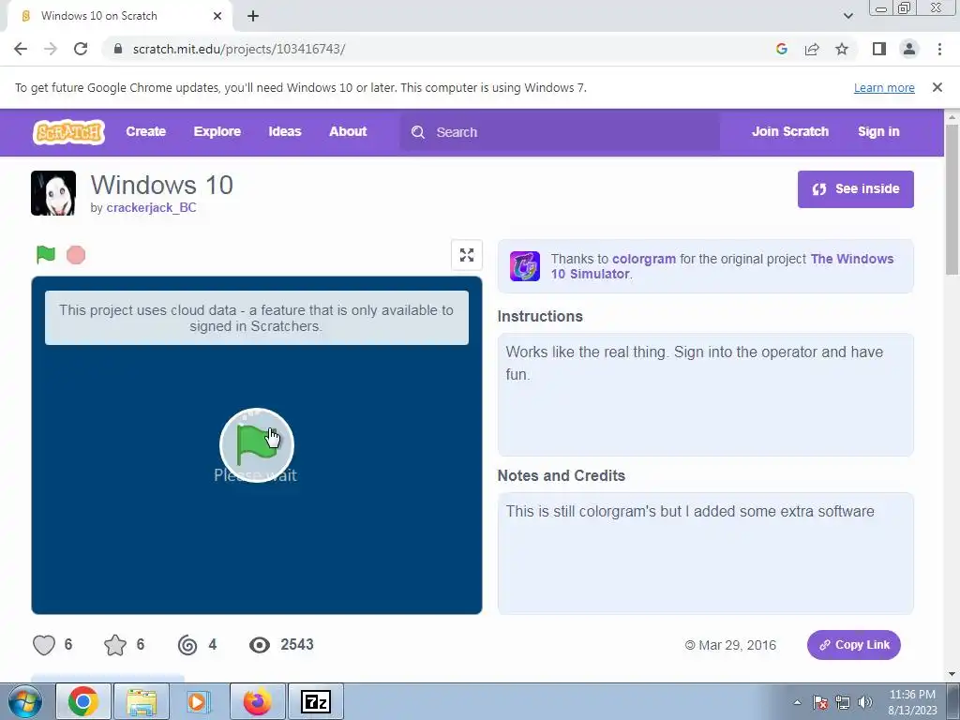Click the page vertical scrollbar thumb
960x720 pixels.
click(x=952, y=199)
